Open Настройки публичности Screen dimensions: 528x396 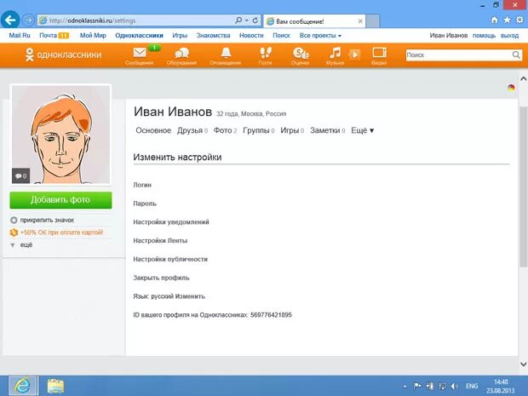pyautogui.click(x=170, y=259)
